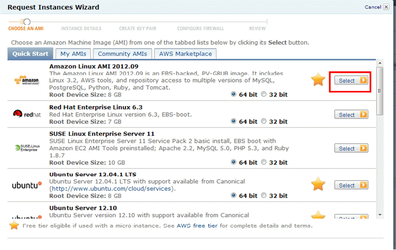Click the Amazon Web Services logo
This screenshot has width=396, height=250.
pos(27,80)
